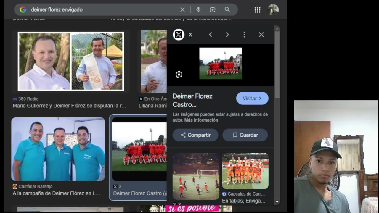Click the Cristóbal Naranjo source label

(35, 186)
